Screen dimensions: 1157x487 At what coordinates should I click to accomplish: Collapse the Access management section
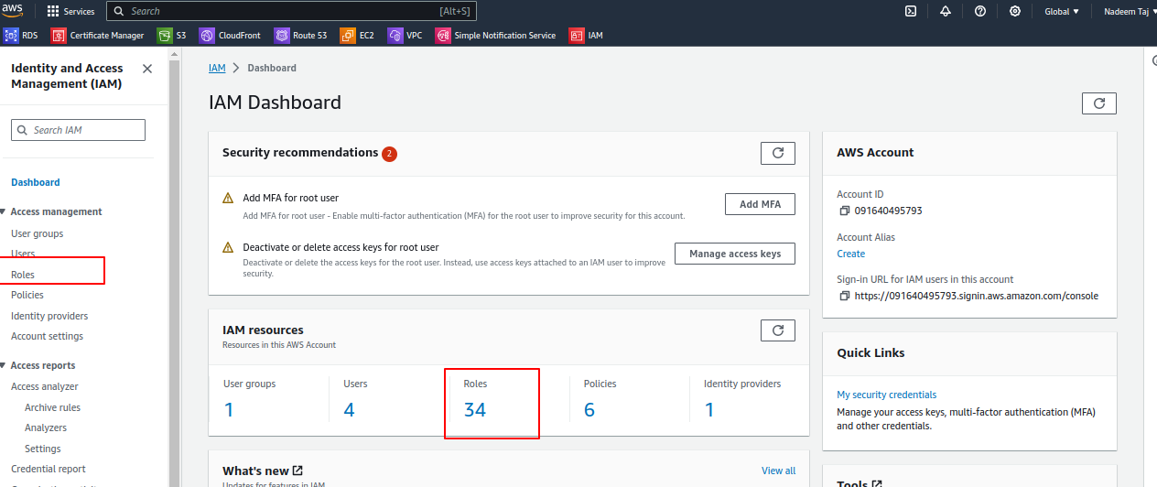pyautogui.click(x=4, y=211)
